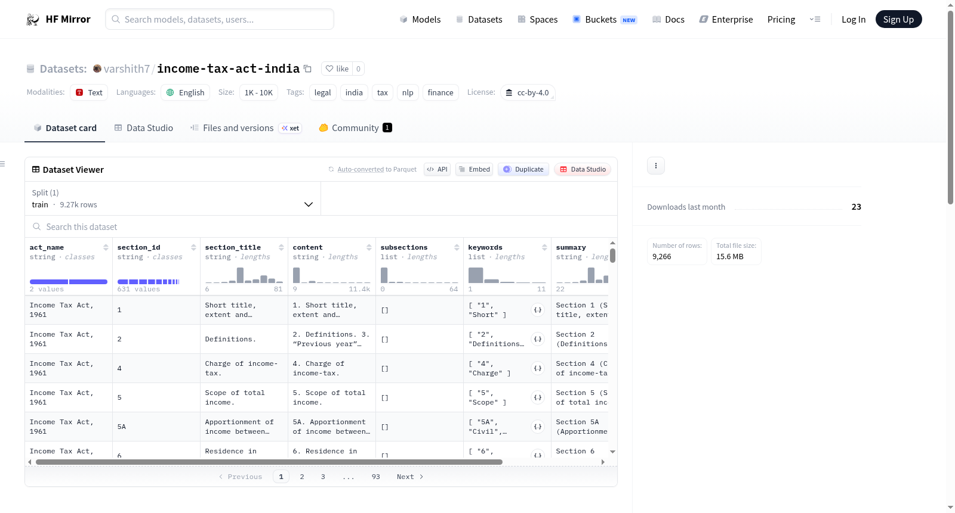Image resolution: width=955 pixels, height=513 pixels.
Task: Click the table vertical scrollbar thumb
Action: pyautogui.click(x=612, y=256)
